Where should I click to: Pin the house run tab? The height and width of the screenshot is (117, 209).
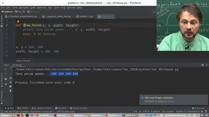pos(6,84)
